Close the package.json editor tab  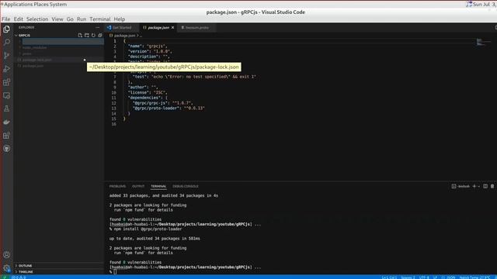tap(172, 28)
